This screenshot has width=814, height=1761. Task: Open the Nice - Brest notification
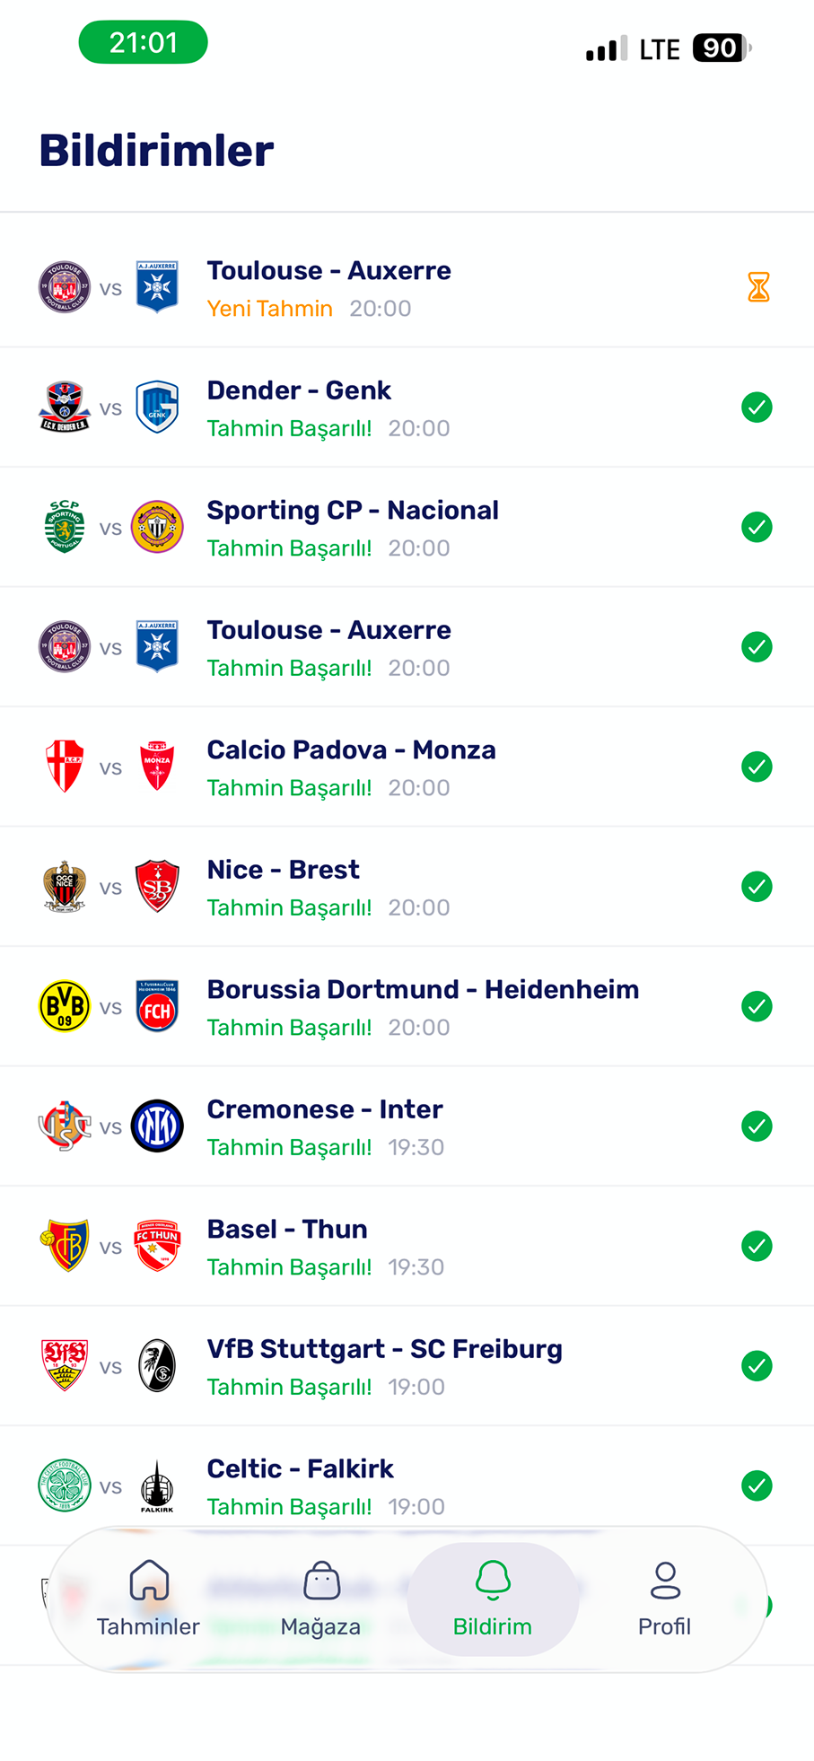[x=404, y=887]
